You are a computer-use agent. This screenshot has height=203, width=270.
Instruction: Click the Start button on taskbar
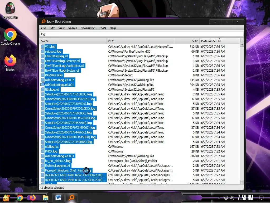[x=6, y=198]
